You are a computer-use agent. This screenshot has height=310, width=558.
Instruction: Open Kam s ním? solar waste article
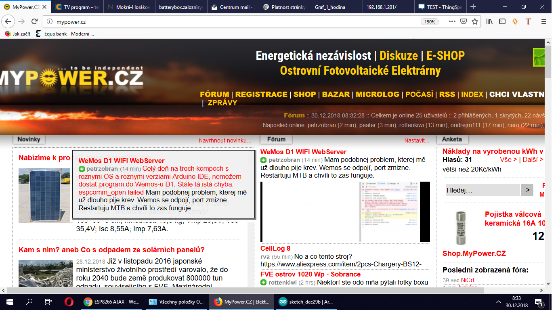click(111, 250)
